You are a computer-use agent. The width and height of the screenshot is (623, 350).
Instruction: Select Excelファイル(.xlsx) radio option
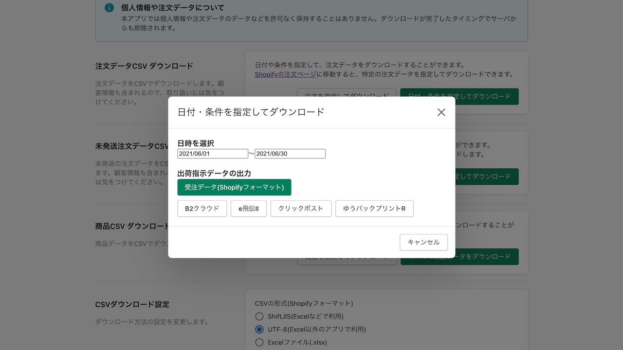tap(259, 342)
